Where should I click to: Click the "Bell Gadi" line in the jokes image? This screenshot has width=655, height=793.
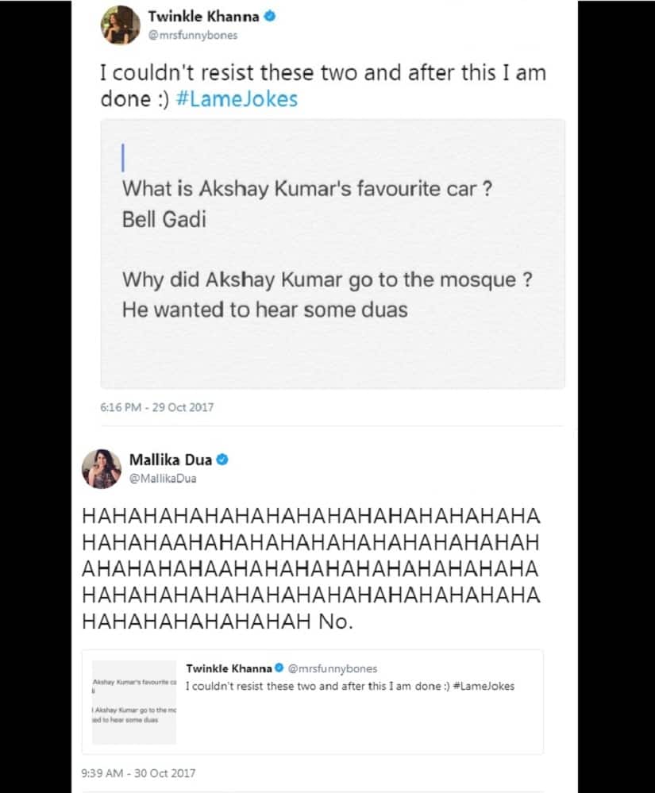164,220
